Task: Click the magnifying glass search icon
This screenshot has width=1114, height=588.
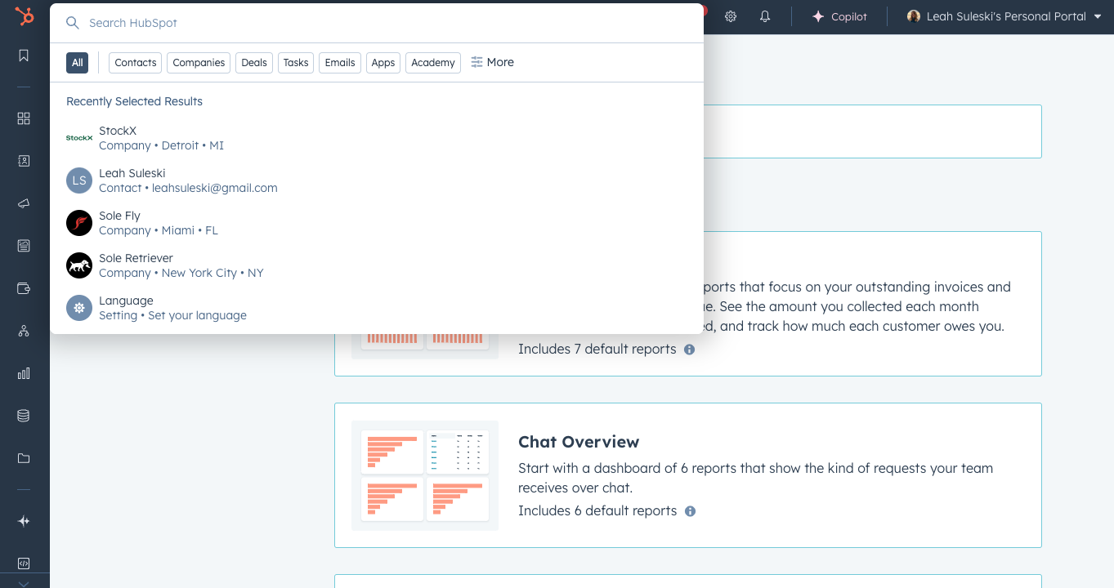Action: pos(73,23)
